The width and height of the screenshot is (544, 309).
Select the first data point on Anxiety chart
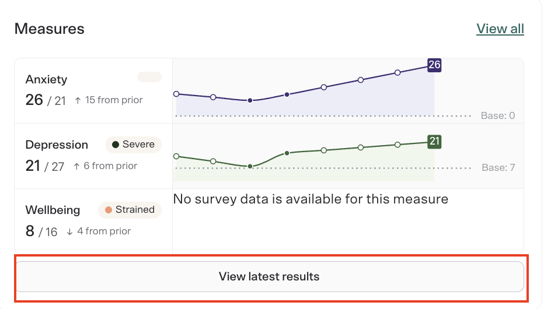[x=176, y=94]
